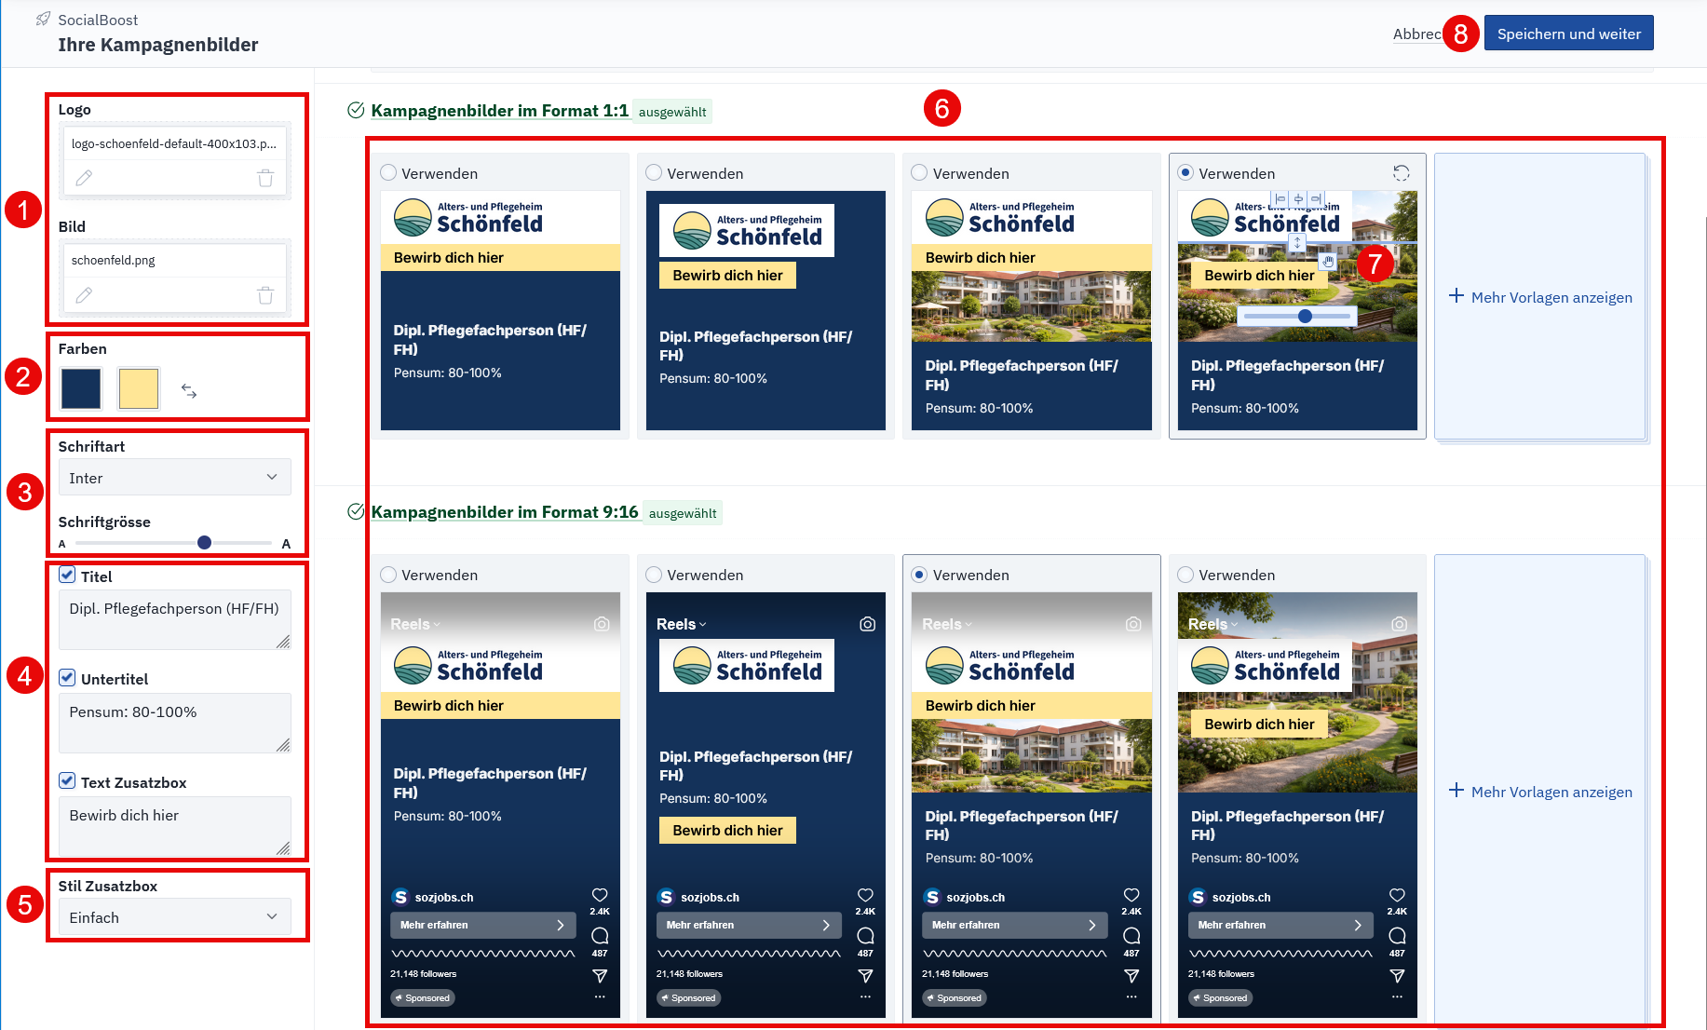Toggle the Untertitel checkbox
This screenshot has height=1030, width=1707.
coord(67,678)
